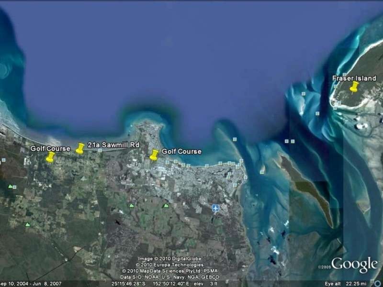
Task: Click the streaming status icon beside Eye alt
Action: click(x=378, y=284)
